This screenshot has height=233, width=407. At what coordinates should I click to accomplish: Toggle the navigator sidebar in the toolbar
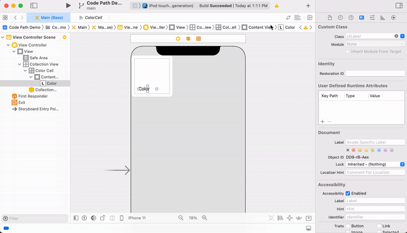pyautogui.click(x=34, y=5)
